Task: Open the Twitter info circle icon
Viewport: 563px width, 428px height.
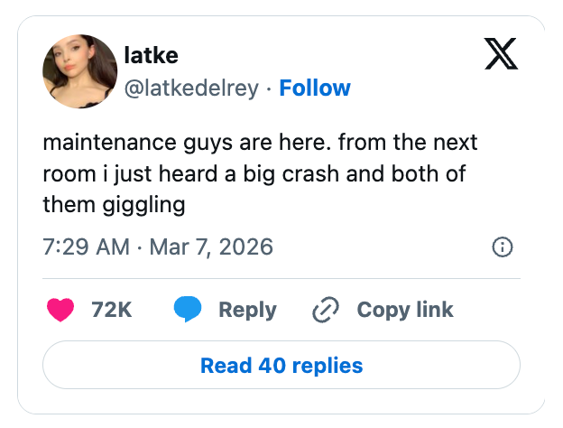Action: point(503,247)
